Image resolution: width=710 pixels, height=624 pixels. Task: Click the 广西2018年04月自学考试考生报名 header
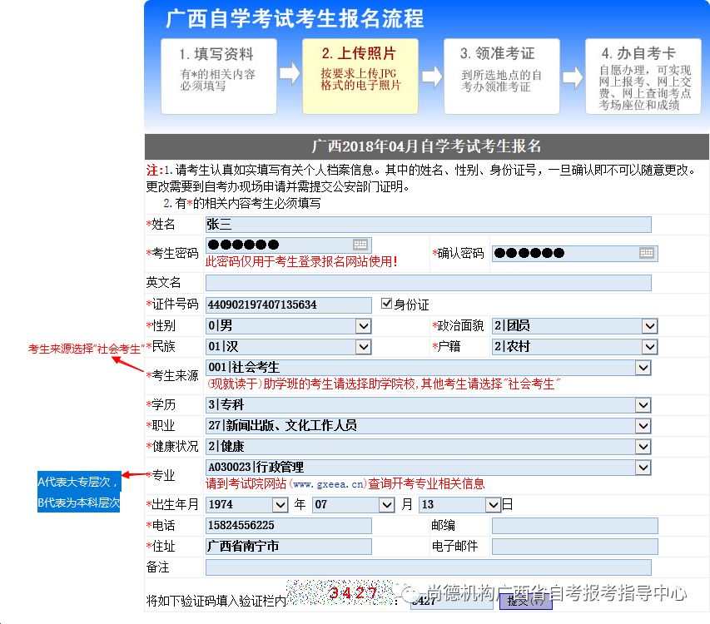pos(426,146)
